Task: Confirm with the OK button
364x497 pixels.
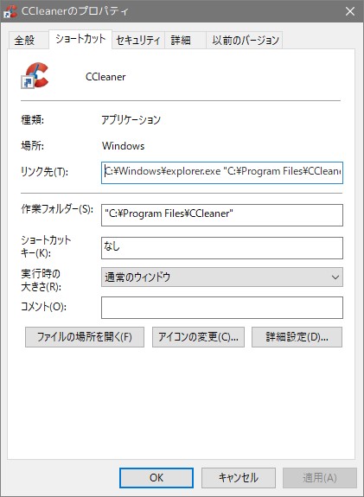Action: pos(156,478)
